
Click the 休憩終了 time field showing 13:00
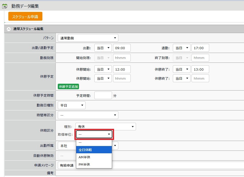(200, 69)
